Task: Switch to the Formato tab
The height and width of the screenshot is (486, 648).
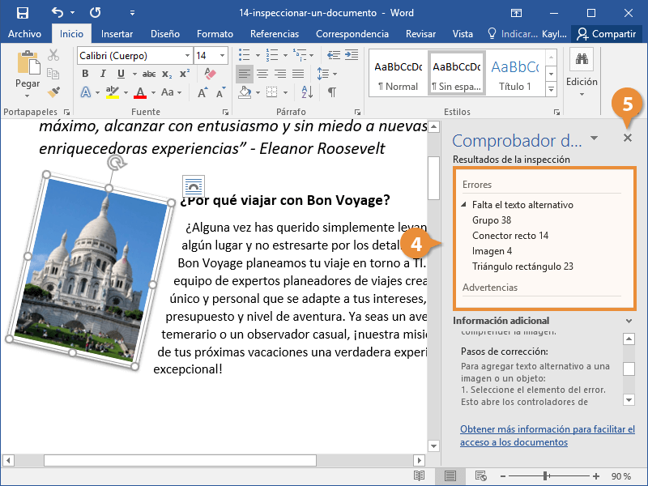Action: click(215, 34)
